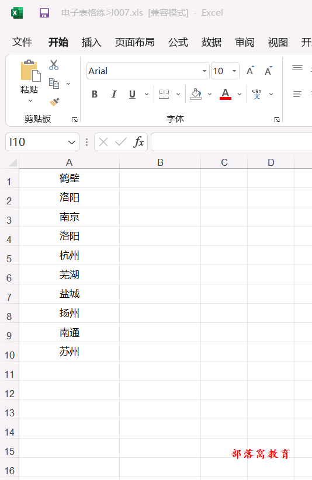
Task: Open the 插入 ribbon tab
Action: [91, 42]
